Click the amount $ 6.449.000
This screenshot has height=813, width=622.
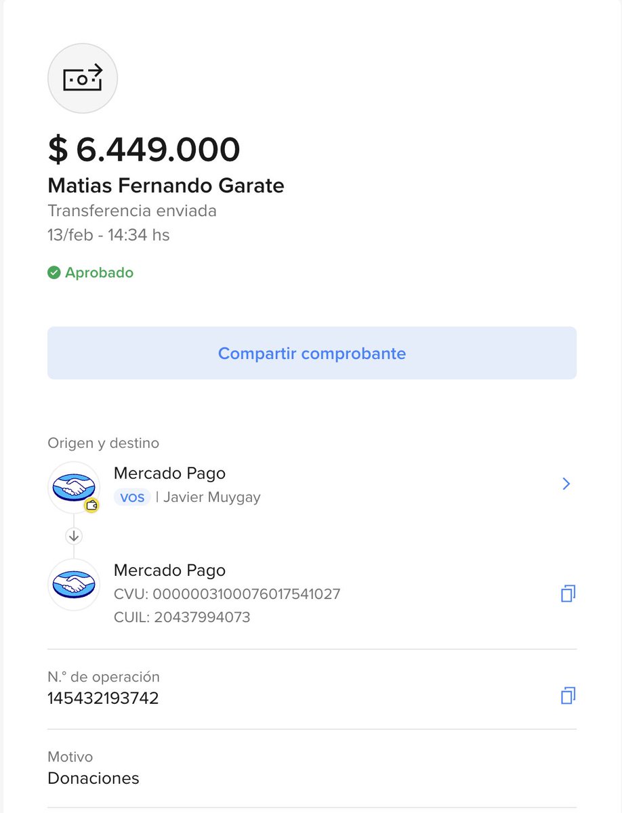coord(144,150)
